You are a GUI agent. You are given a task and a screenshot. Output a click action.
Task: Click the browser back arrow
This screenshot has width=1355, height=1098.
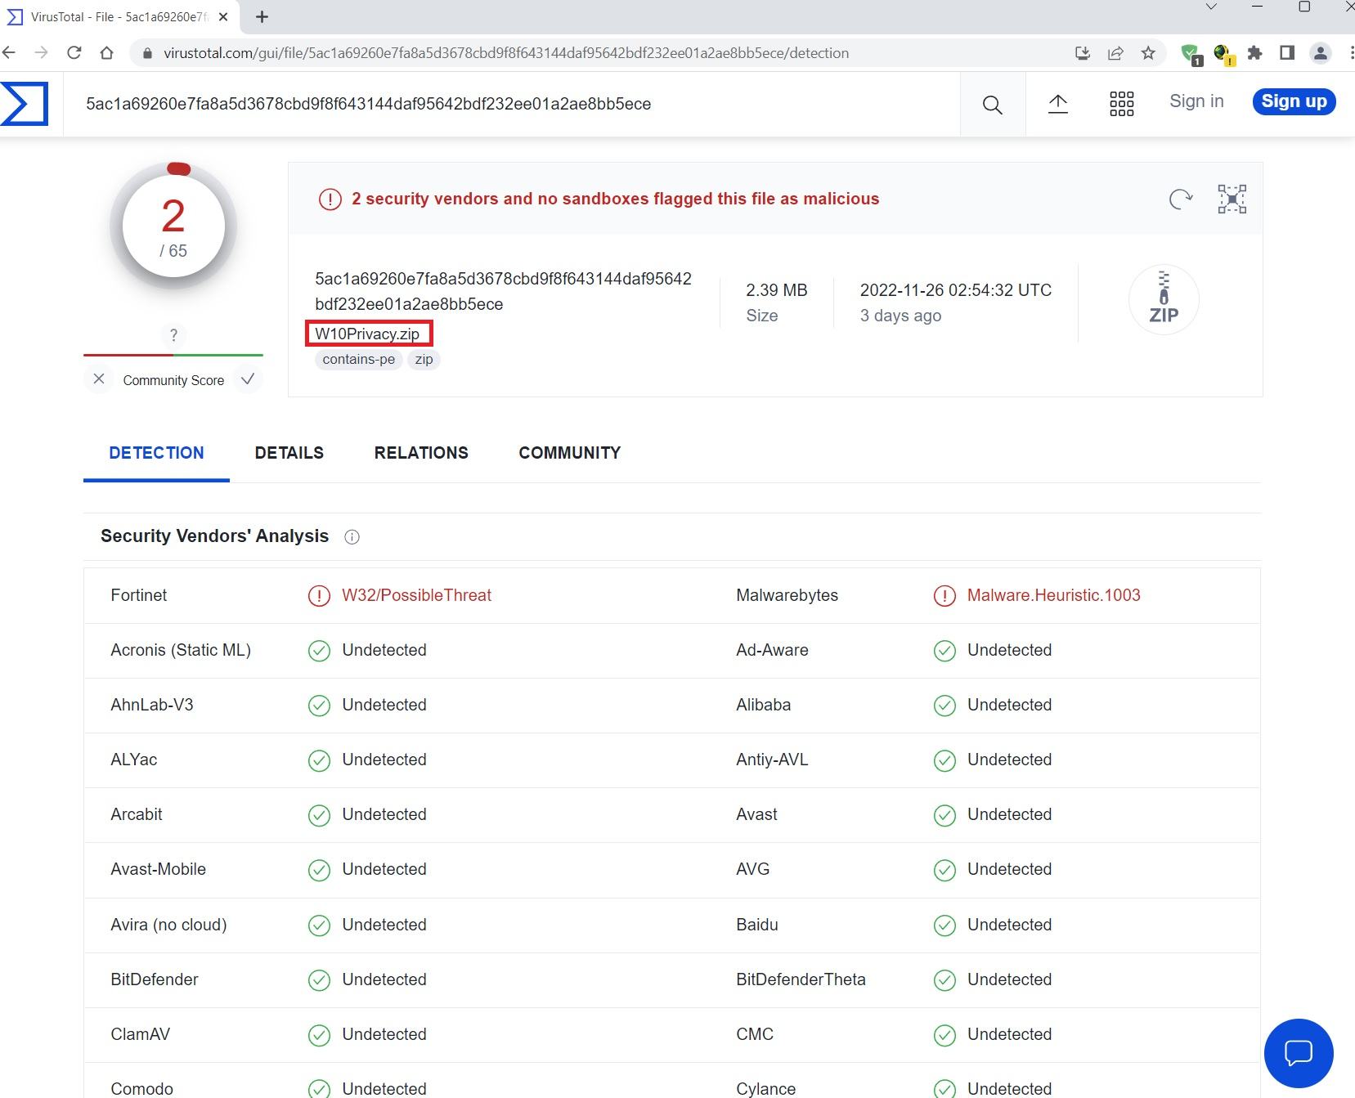9,53
